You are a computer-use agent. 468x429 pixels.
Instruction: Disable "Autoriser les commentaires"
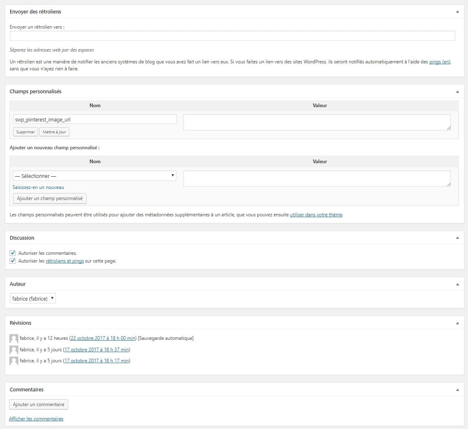coord(12,253)
